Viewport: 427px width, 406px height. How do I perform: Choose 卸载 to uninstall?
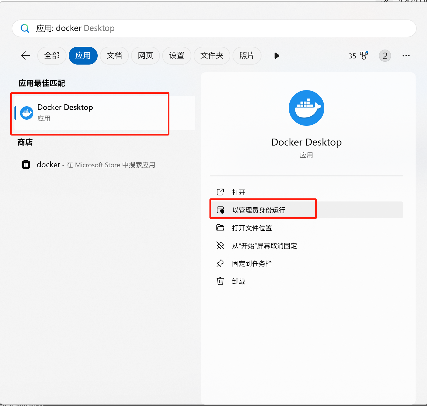click(306, 281)
